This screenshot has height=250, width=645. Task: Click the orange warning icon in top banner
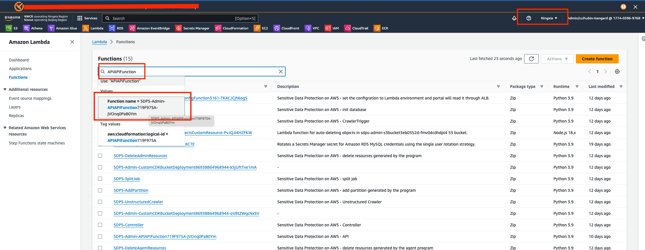[623, 7]
